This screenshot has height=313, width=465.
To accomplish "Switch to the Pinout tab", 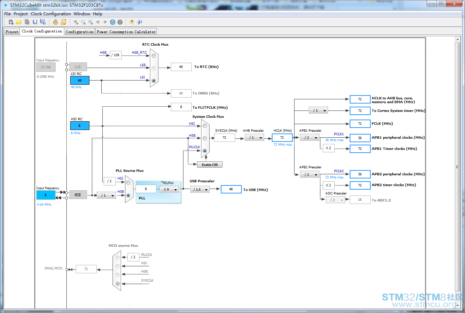I will [x=12, y=32].
